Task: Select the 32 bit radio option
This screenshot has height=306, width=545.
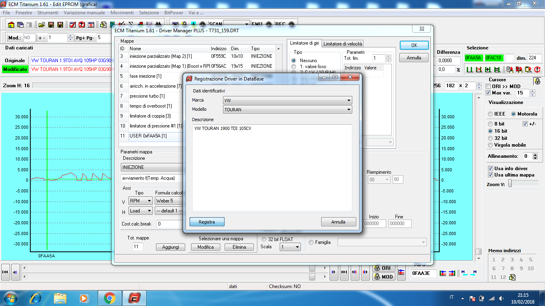Action: click(x=490, y=138)
